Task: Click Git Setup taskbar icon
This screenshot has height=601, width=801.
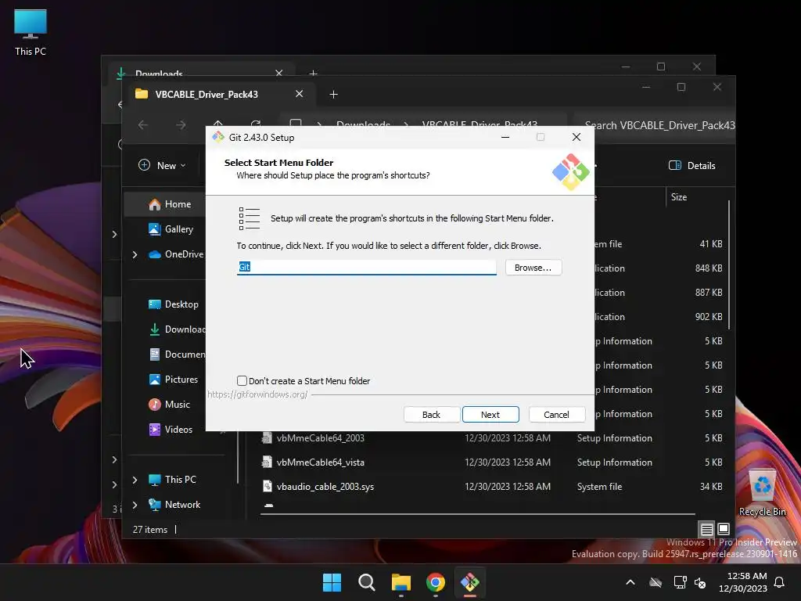Action: pos(469,582)
